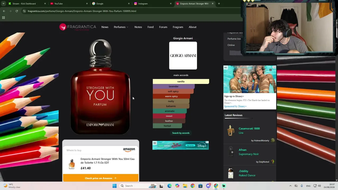The image size is (338, 190).
Task: Click the Giorgio Armani logo image
Action: click(183, 56)
